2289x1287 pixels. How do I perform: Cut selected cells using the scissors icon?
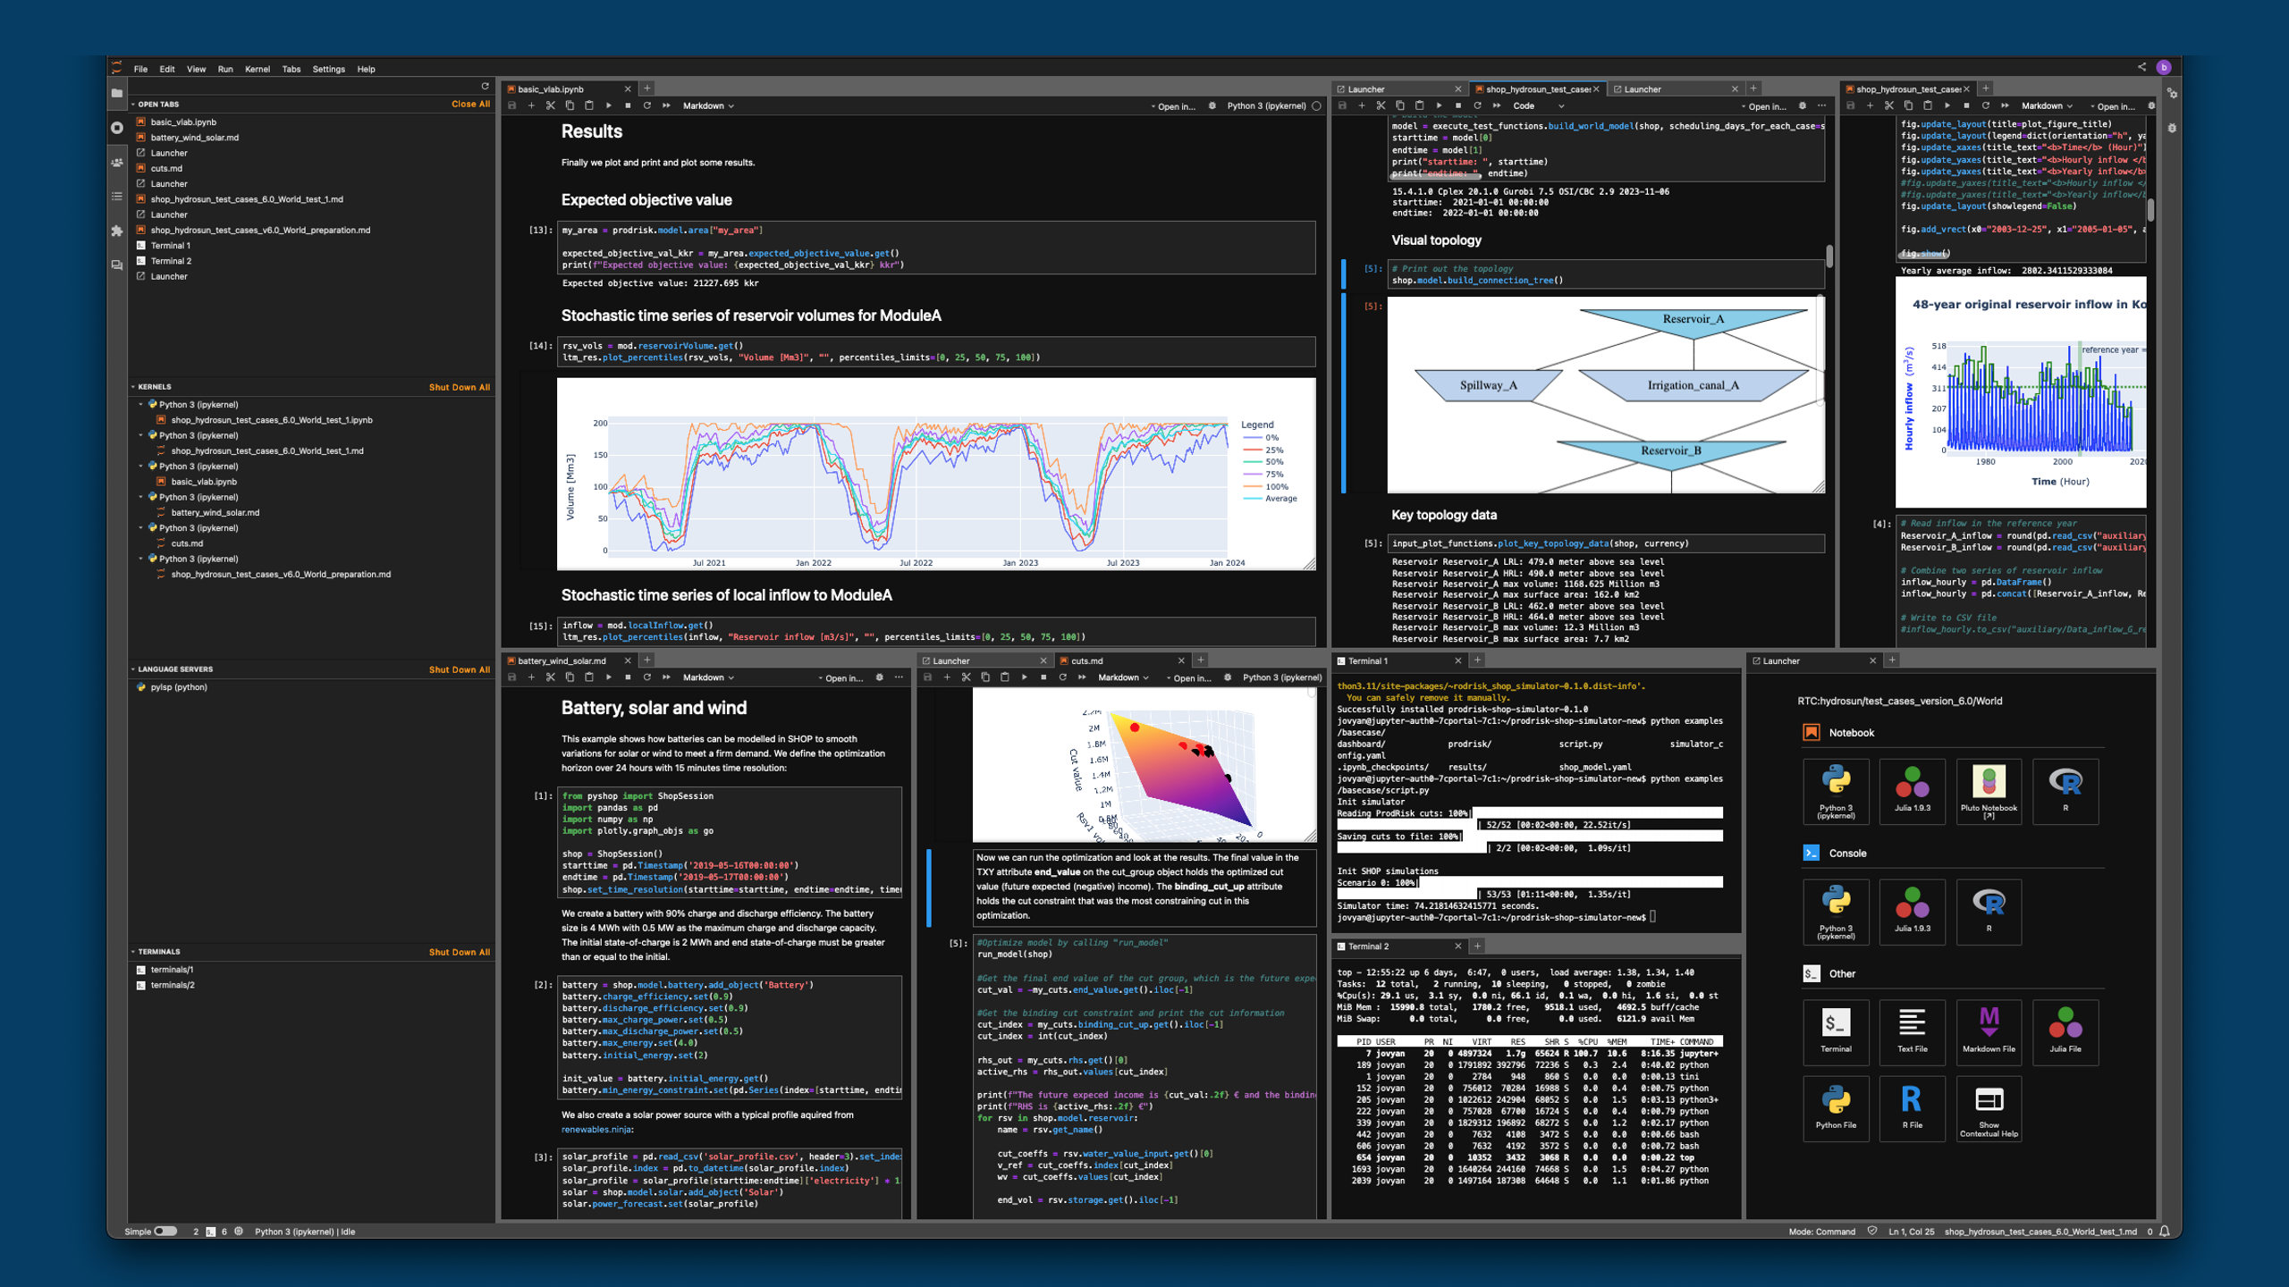coord(550,105)
